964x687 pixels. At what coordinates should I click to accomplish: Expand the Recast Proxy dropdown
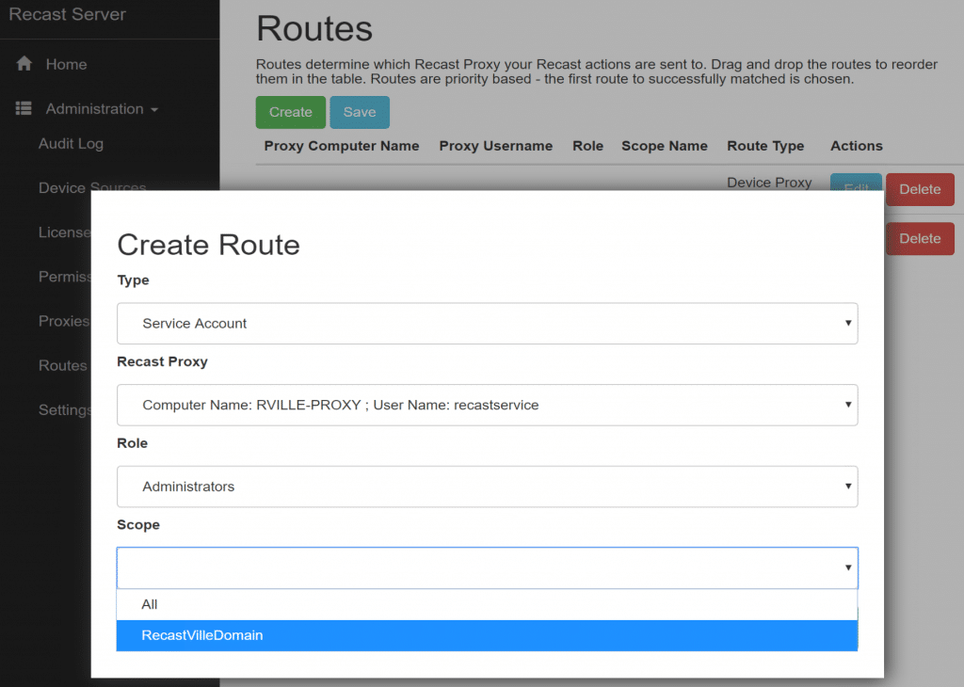tap(487, 405)
